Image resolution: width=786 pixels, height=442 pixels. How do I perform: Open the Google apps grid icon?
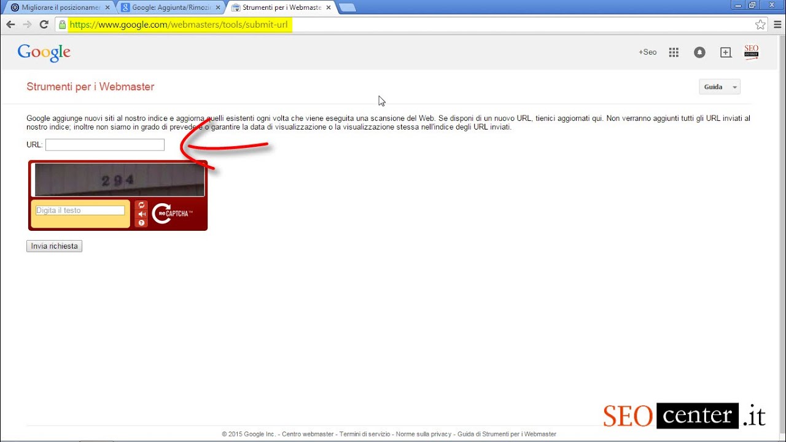674,52
